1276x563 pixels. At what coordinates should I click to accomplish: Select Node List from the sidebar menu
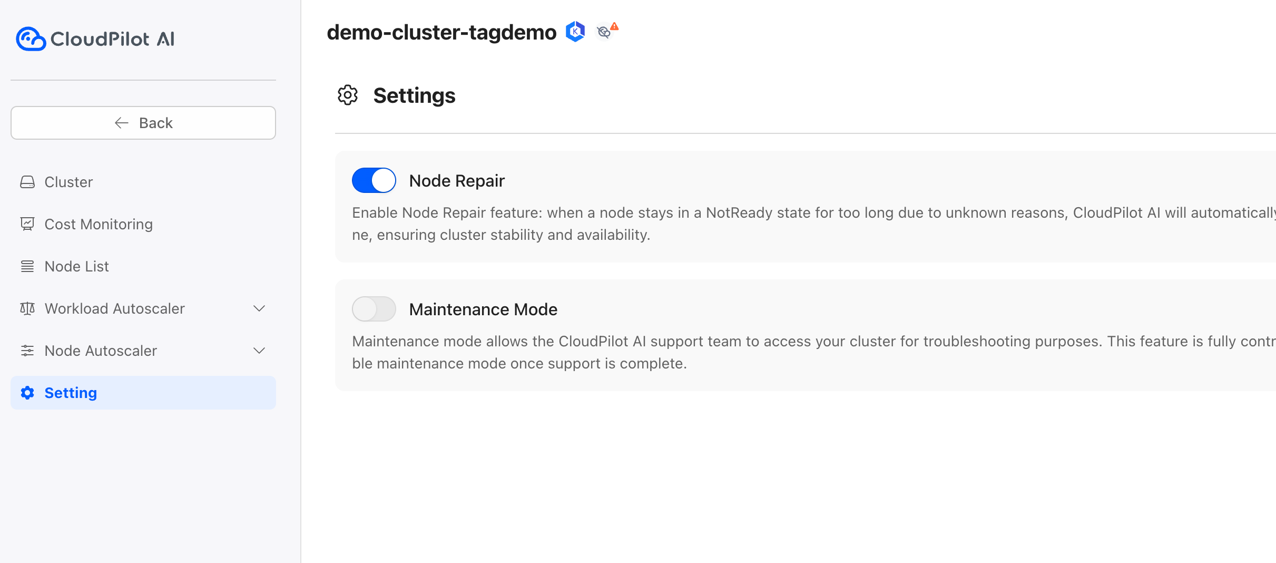coord(76,266)
